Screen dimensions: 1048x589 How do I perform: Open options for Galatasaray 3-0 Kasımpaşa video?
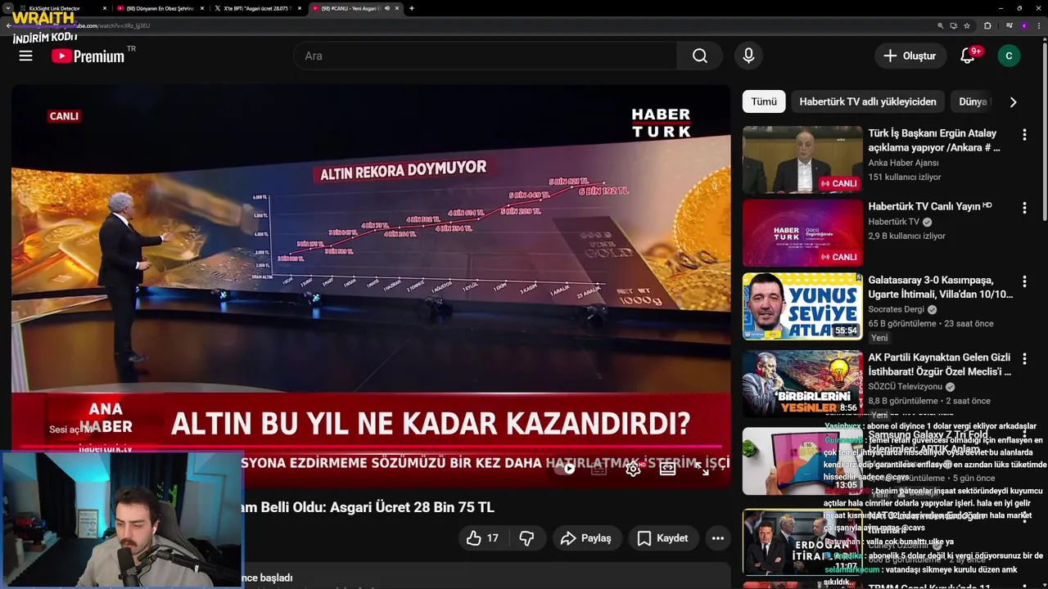(x=1024, y=281)
